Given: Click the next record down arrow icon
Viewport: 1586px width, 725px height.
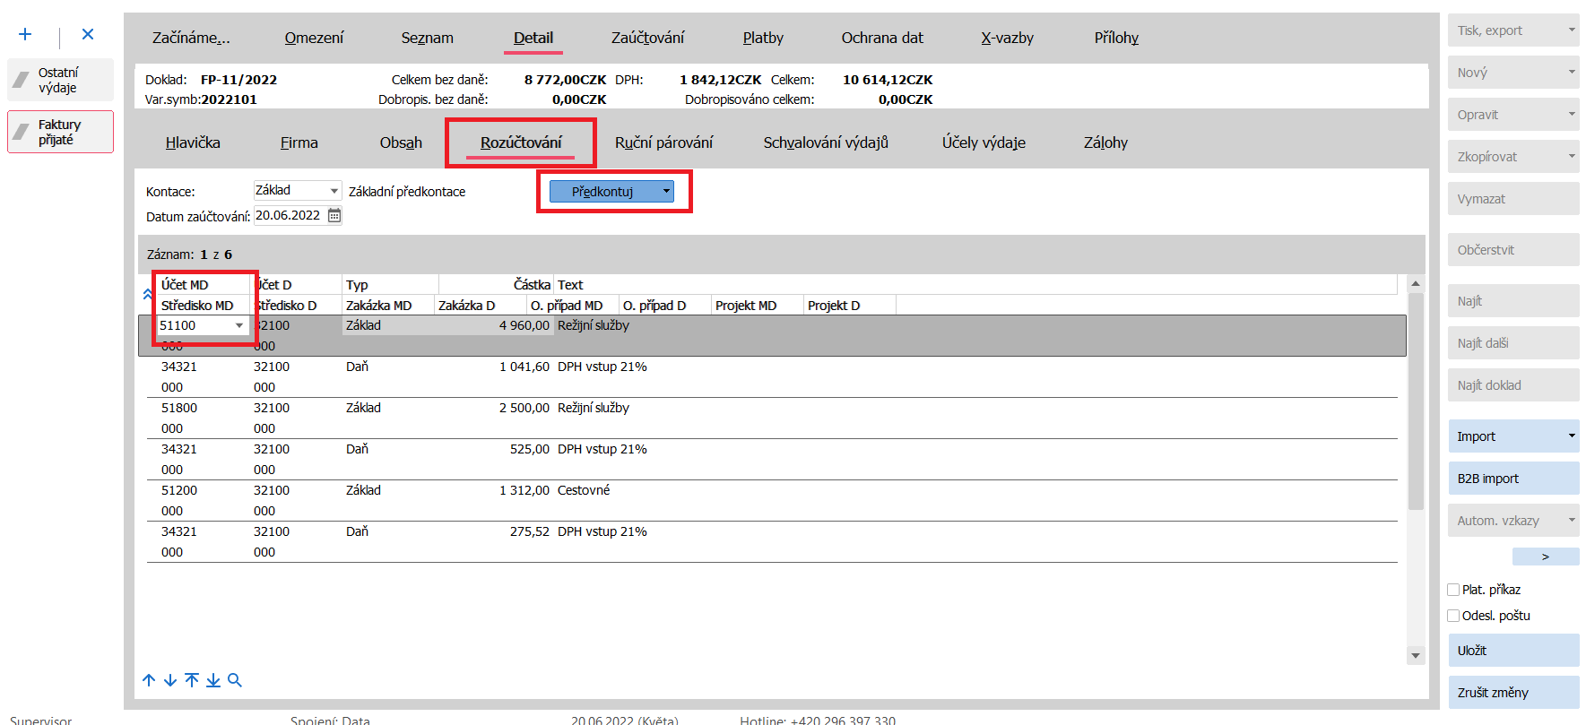Looking at the screenshot, I should click(x=170, y=680).
